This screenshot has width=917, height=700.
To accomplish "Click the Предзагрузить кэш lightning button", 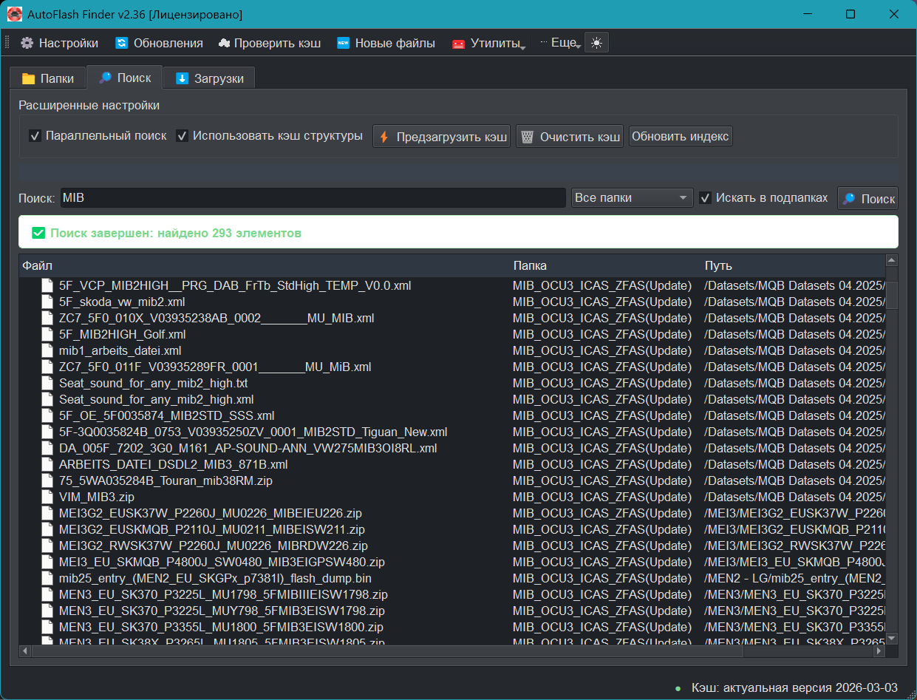I will (x=441, y=137).
